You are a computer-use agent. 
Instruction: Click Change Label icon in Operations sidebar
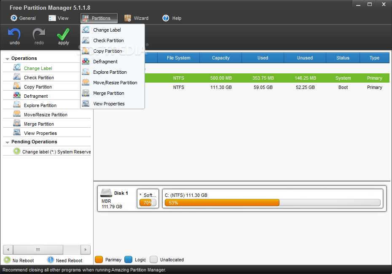(x=17, y=67)
